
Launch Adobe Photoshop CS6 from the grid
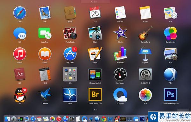tap(170, 95)
